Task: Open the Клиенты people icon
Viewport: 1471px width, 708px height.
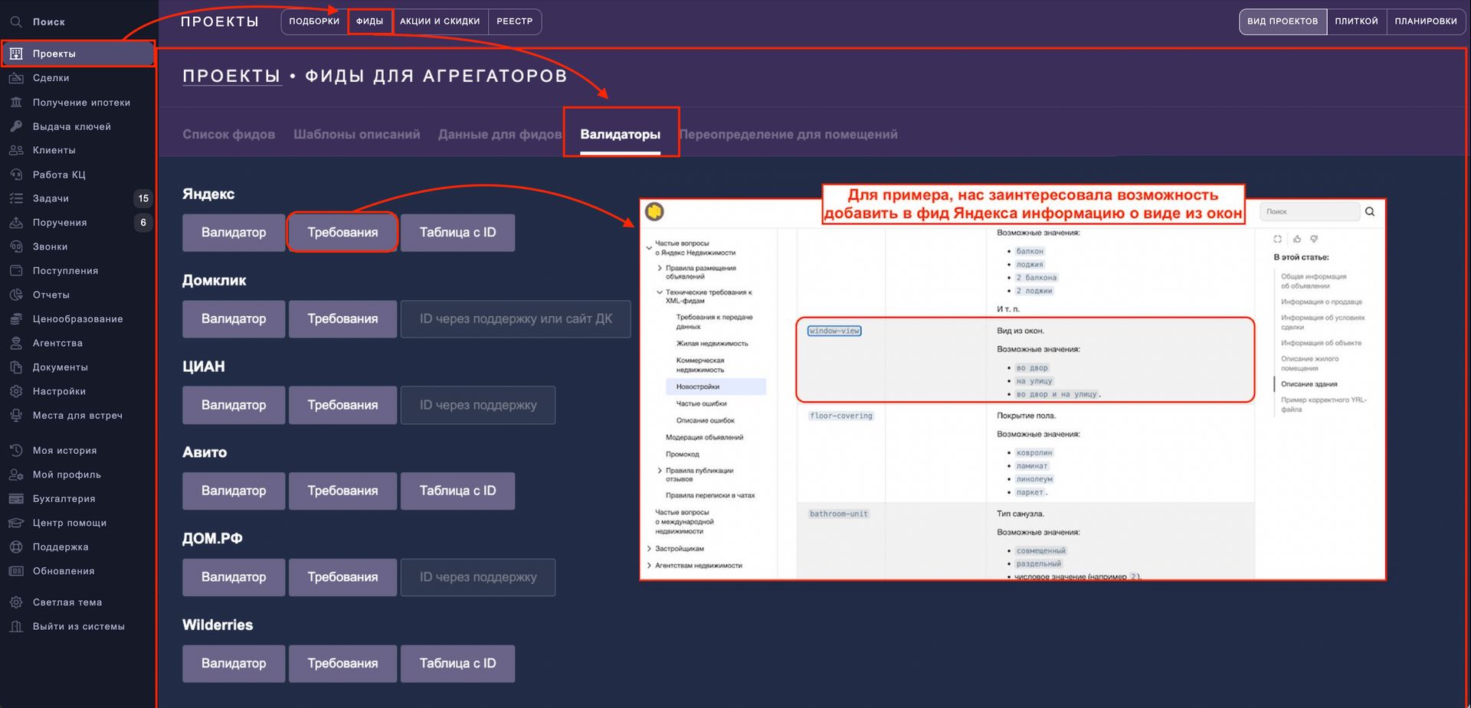Action: point(16,150)
